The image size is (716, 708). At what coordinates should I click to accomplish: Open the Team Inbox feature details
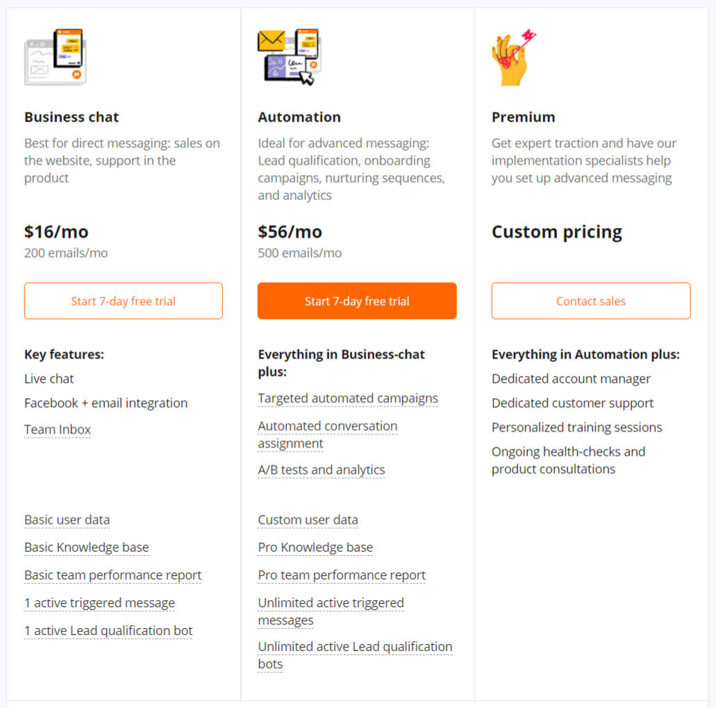(57, 429)
